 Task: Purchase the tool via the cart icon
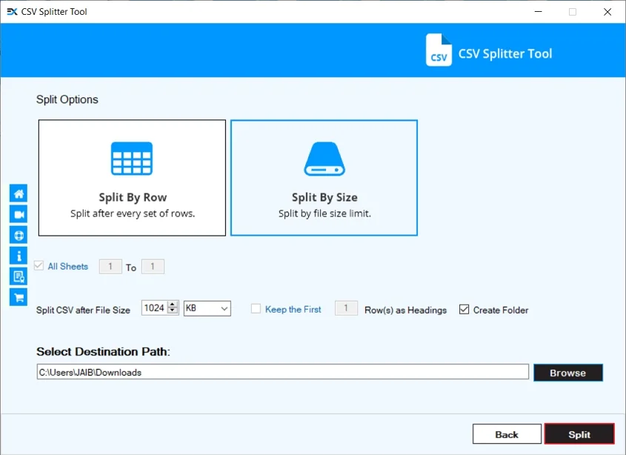click(18, 297)
